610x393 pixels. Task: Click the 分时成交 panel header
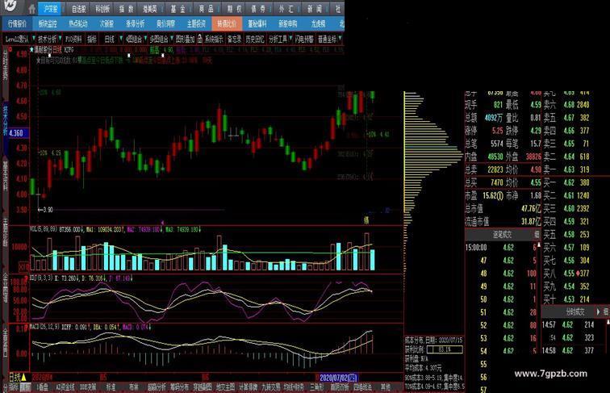tap(574, 311)
